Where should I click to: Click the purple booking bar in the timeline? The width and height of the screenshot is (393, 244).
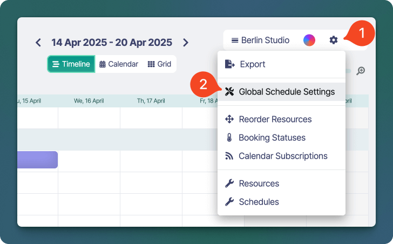38,160
